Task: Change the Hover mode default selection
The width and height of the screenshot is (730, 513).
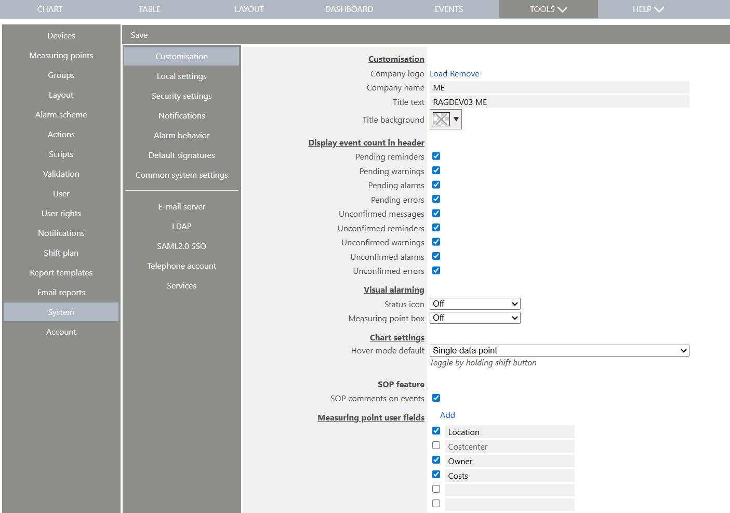Action: (x=559, y=350)
